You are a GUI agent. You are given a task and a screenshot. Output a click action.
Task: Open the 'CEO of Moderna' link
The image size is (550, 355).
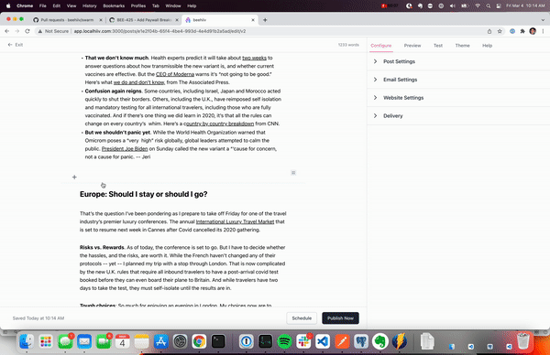(175, 74)
